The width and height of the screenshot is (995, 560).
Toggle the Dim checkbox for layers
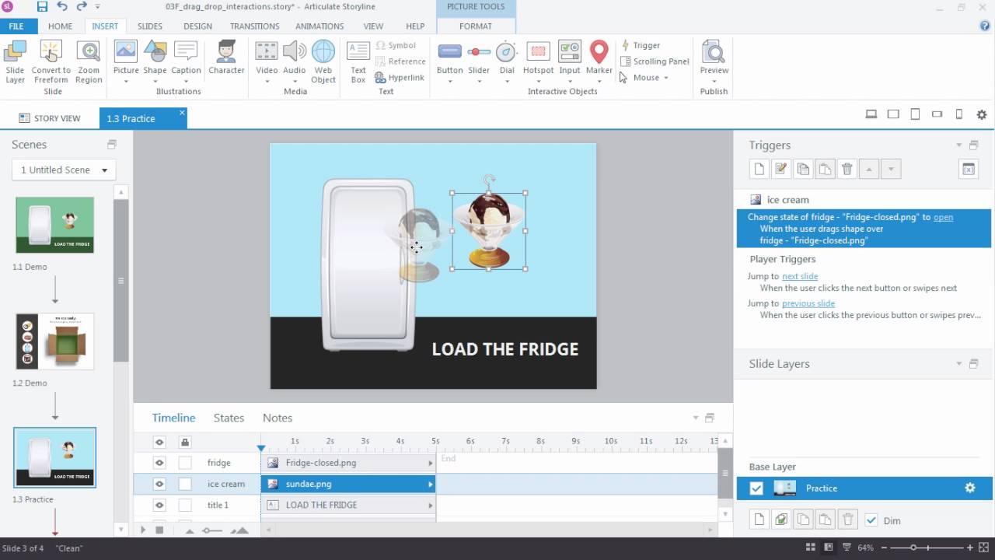pyautogui.click(x=871, y=520)
